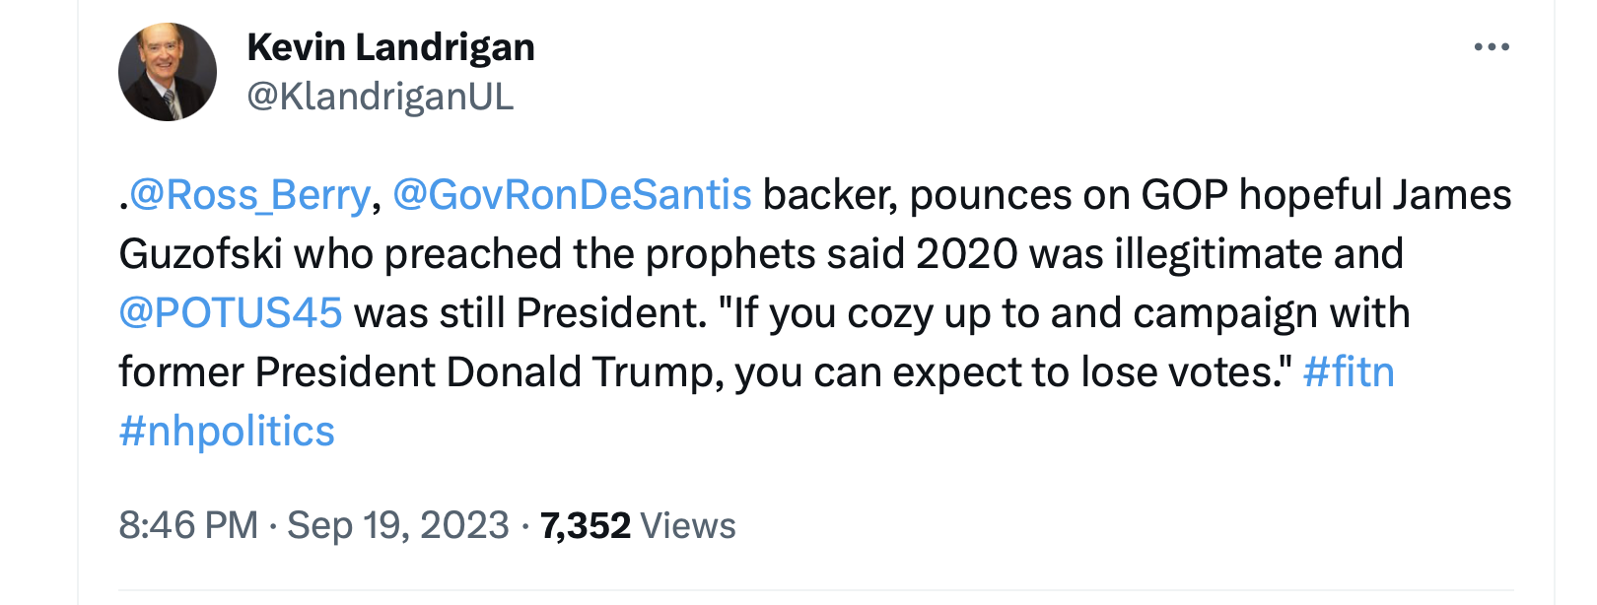Screen dimensions: 1597x605
Task: Click the word Guzofski in the tweet
Action: [201, 254]
